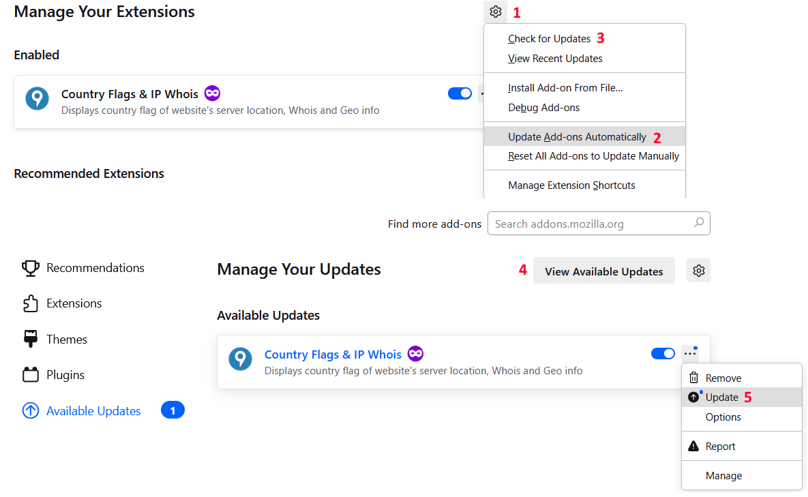Image resolution: width=808 pixels, height=497 pixels.
Task: Click the View Available Updates button
Action: click(604, 271)
